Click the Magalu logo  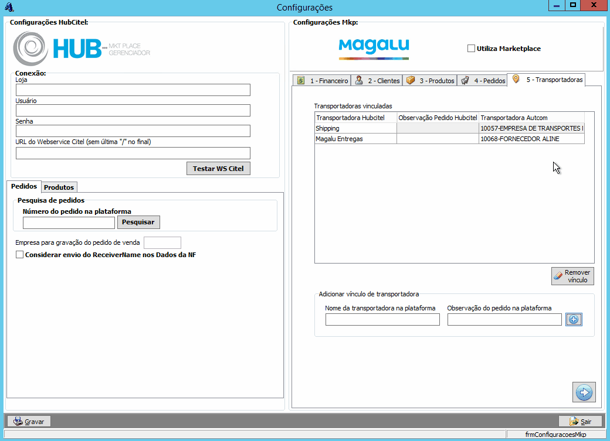click(x=374, y=49)
